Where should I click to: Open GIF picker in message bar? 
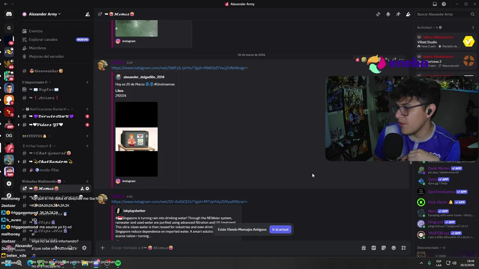pyautogui.click(x=373, y=248)
